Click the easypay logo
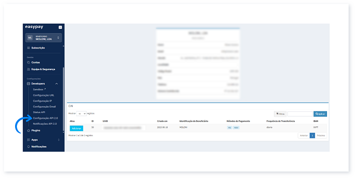 coord(35,27)
